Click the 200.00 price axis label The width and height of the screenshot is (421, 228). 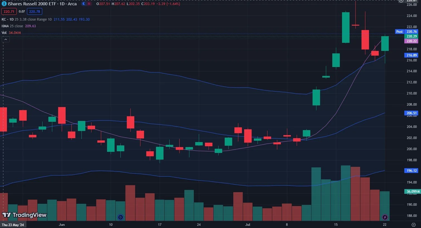[412, 149]
